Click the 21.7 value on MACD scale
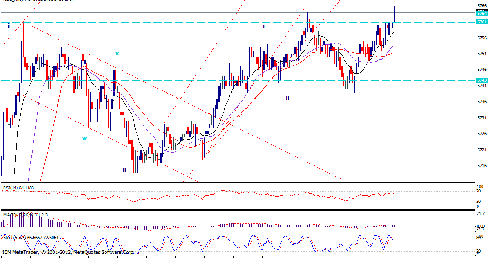Screen dimensions: 492x258 (480, 213)
